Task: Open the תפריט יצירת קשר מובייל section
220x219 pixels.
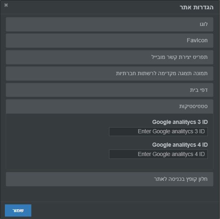Action: [109, 57]
